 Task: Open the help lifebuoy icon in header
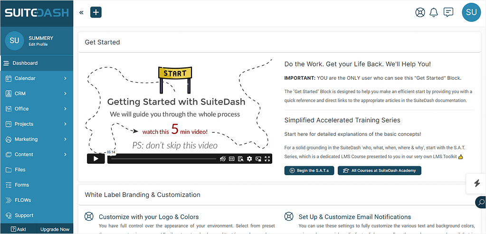coord(420,12)
